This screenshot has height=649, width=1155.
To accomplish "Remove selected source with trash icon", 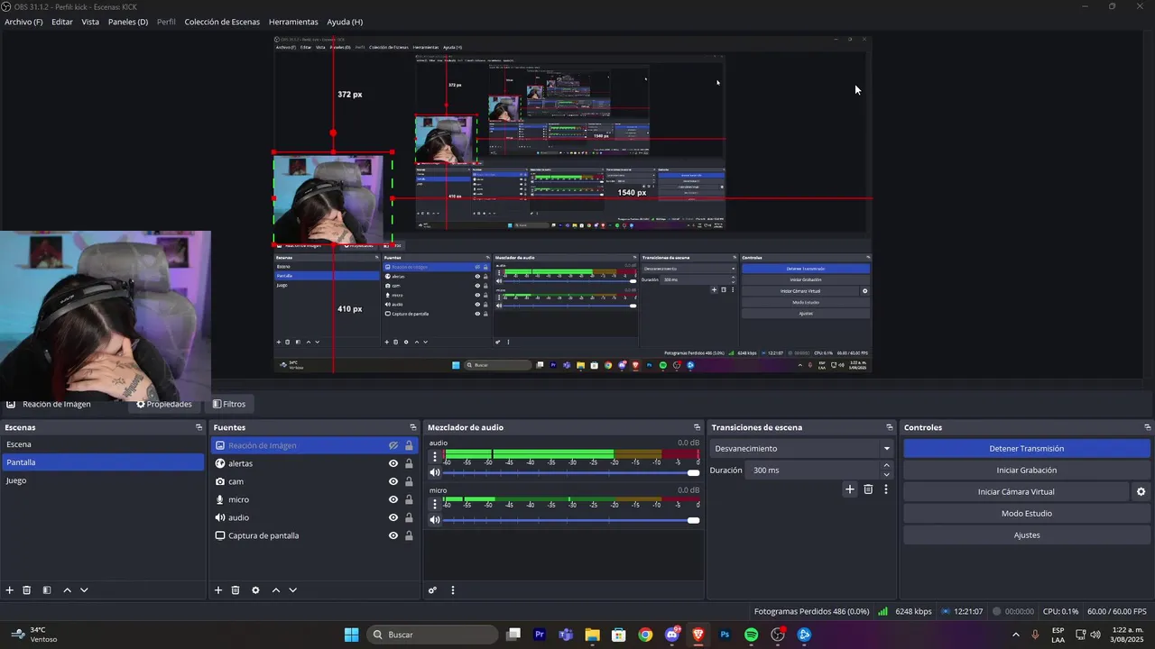I will 236,590.
